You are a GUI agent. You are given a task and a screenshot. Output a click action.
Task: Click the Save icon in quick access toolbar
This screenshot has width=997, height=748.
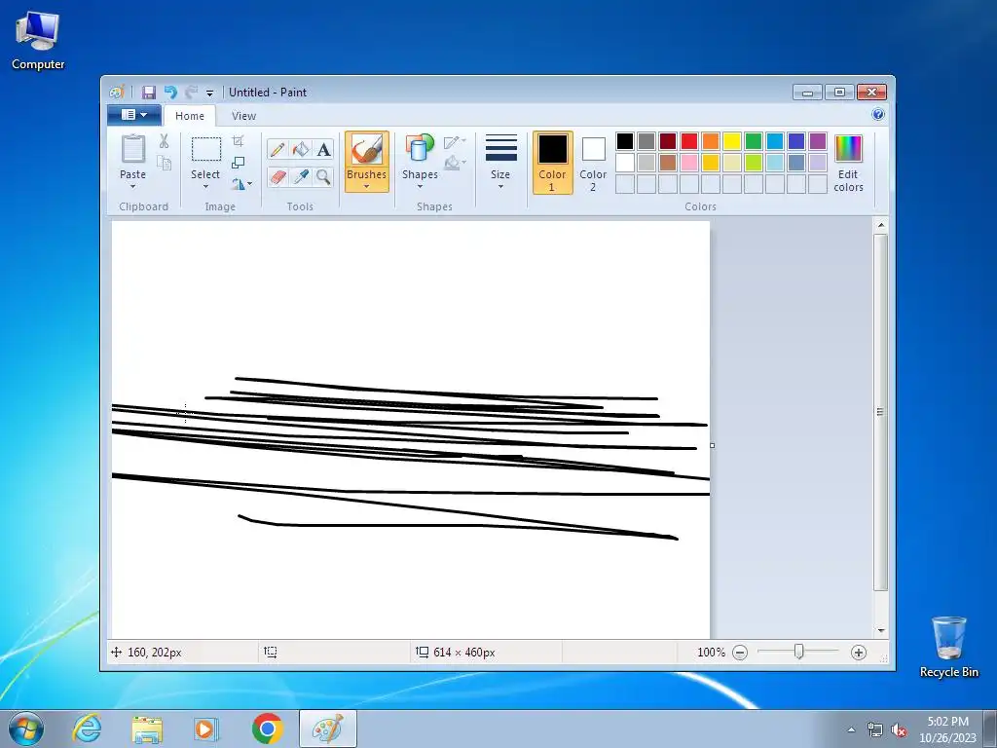point(149,93)
